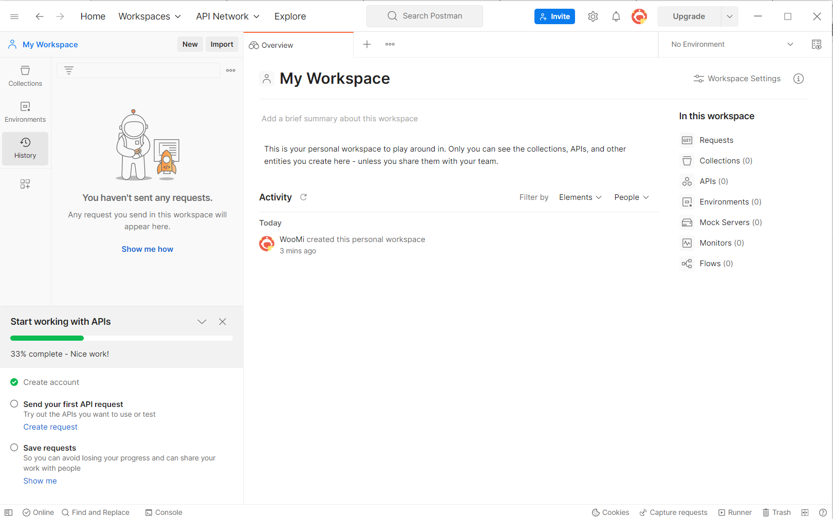
Task: Open Collections in the sidebar
Action: [25, 76]
